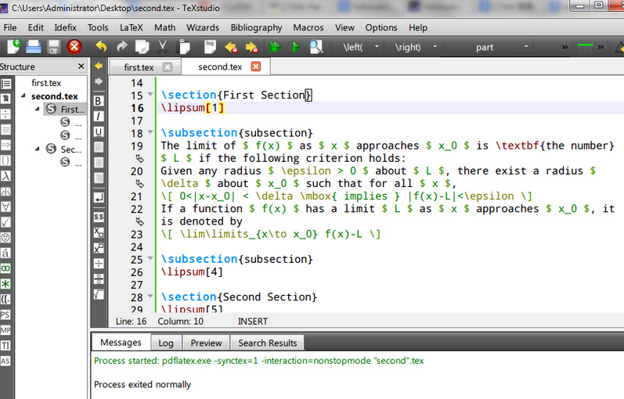Open the TI (TikZ) commands panel
Screen dimensions: 624x399
(5, 346)
